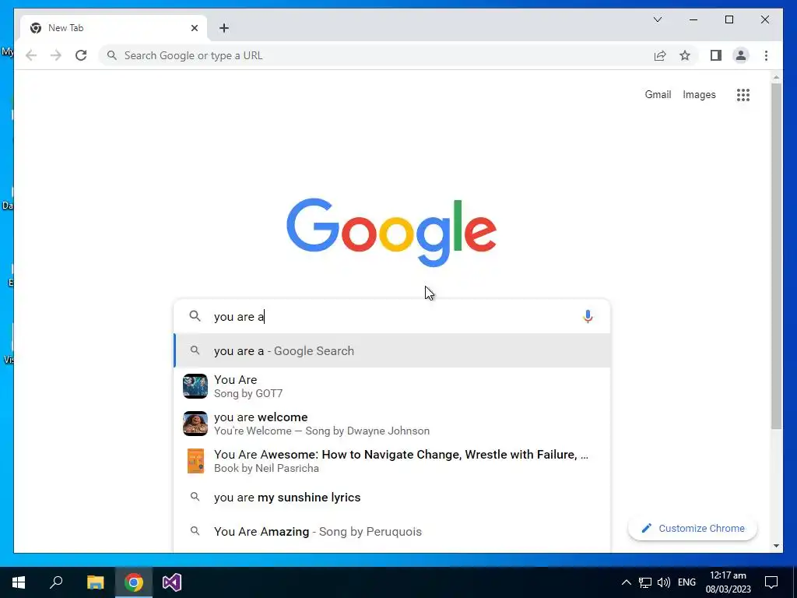Viewport: 797px width, 598px height.
Task: Open the Gmail link
Action: [x=658, y=94]
